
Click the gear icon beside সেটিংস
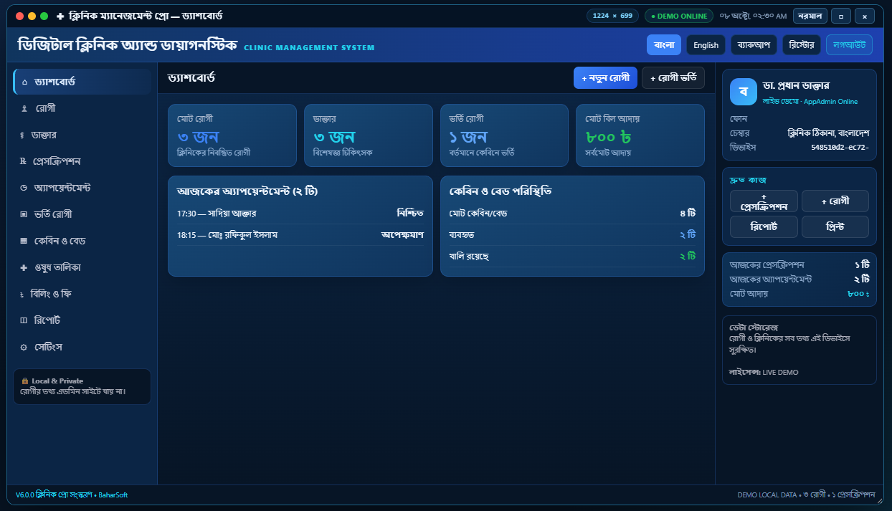pos(24,348)
